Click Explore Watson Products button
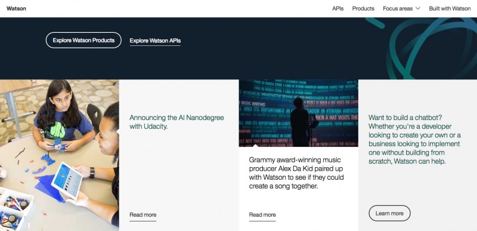Screen dimensions: 477x231 (x=83, y=40)
